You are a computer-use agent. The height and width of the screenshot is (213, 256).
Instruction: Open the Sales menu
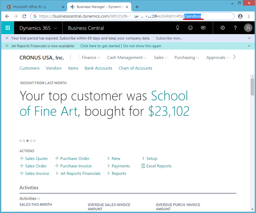click(161, 58)
